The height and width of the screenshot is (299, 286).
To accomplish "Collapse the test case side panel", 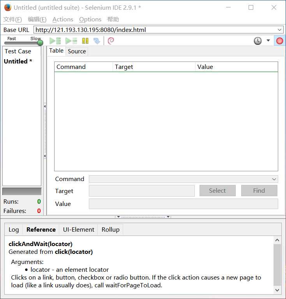I will tap(45, 106).
